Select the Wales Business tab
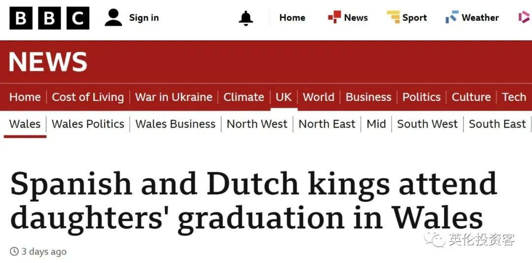 pyautogui.click(x=175, y=124)
